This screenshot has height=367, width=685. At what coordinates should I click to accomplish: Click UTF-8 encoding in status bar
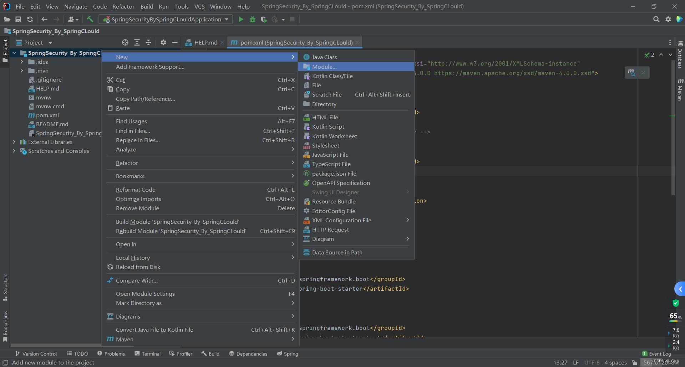click(x=592, y=362)
